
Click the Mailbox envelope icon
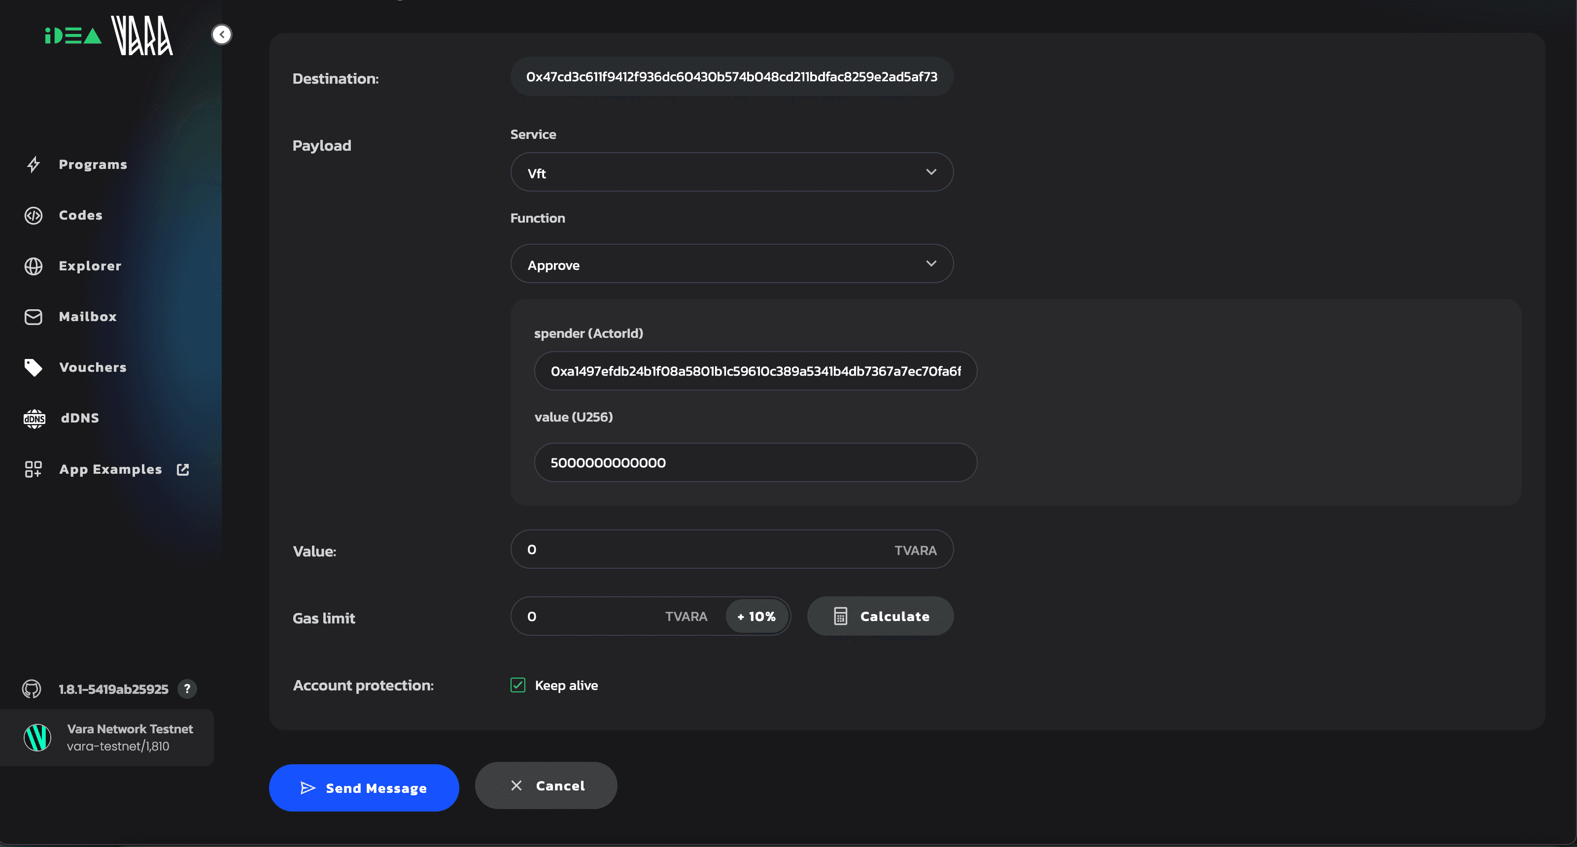[x=34, y=317]
